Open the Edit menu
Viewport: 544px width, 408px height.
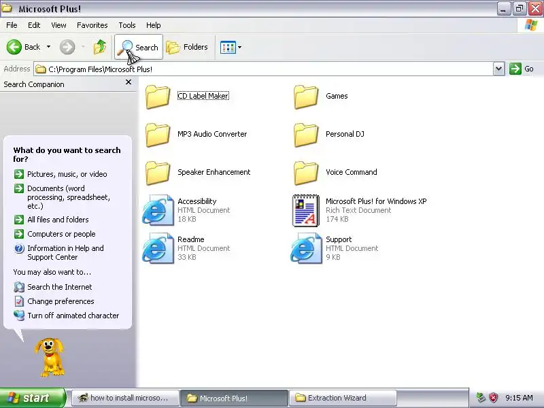point(34,25)
